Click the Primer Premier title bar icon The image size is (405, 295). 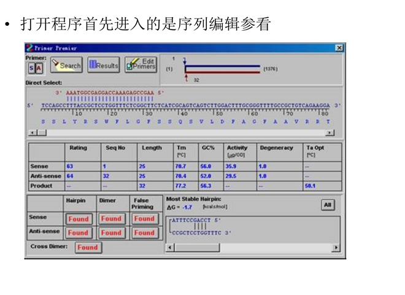(29, 48)
